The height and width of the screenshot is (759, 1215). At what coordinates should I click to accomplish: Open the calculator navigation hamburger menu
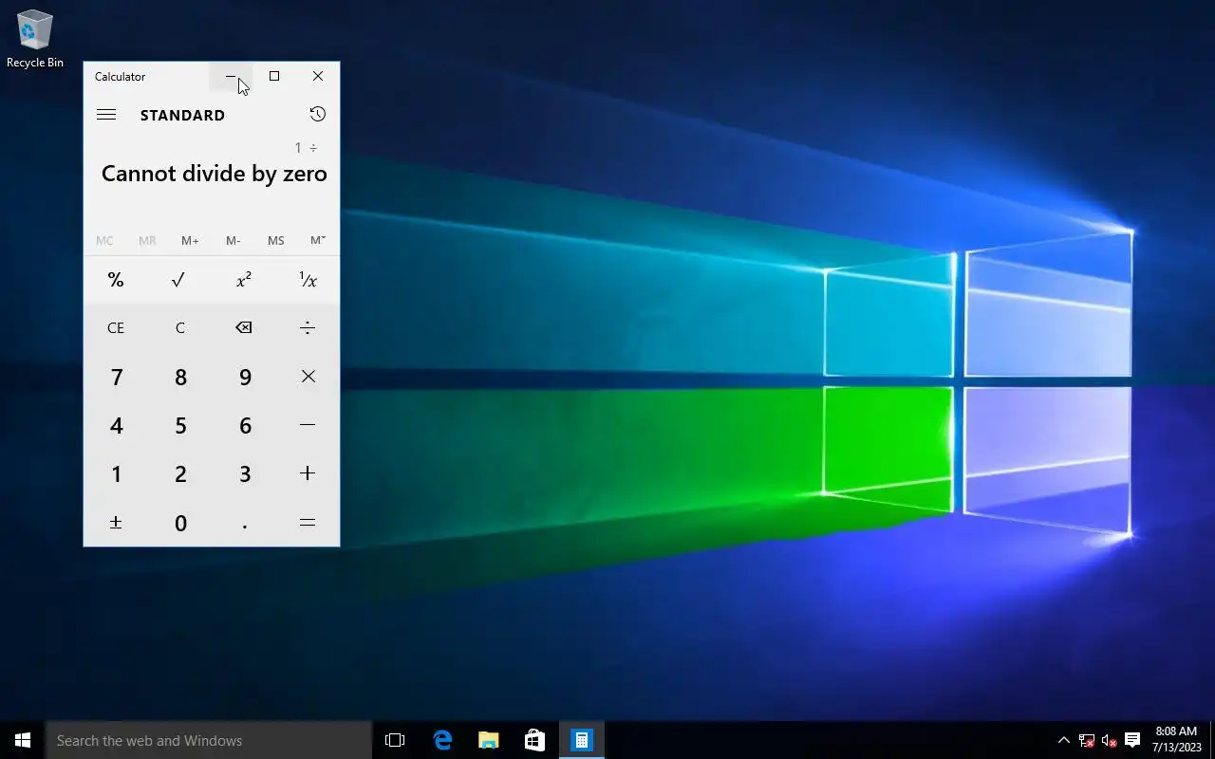[106, 115]
